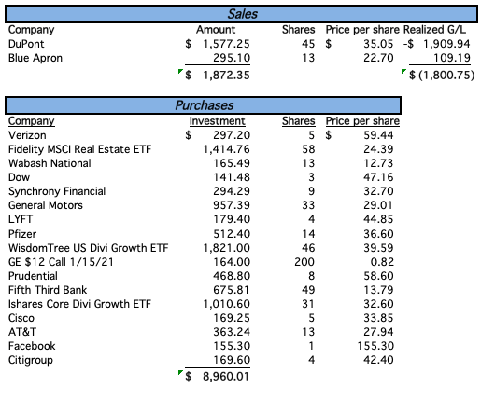Click the purchases total 8,960.01
The width and height of the screenshot is (481, 403).
coord(226,377)
